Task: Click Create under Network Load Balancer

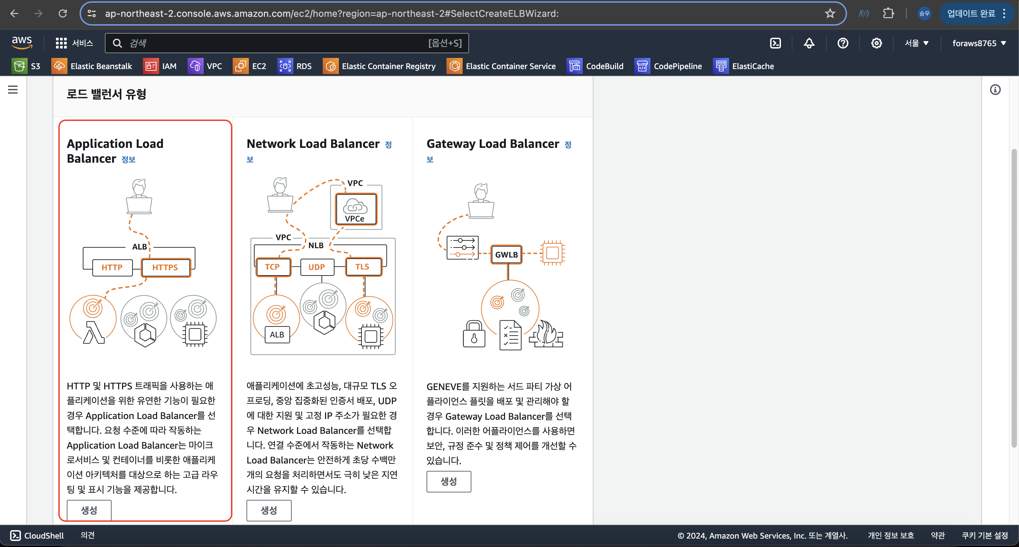Action: [x=269, y=510]
